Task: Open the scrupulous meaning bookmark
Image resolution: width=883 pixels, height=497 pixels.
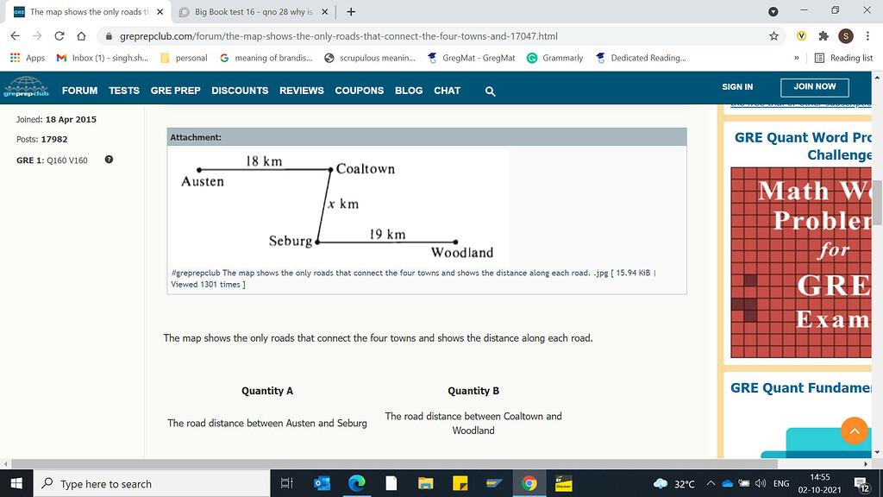Action: tap(370, 58)
